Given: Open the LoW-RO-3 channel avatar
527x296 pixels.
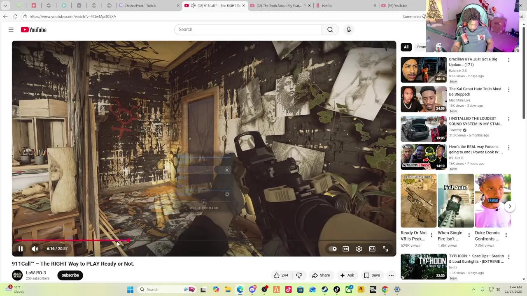Looking at the screenshot, I should click(17, 275).
